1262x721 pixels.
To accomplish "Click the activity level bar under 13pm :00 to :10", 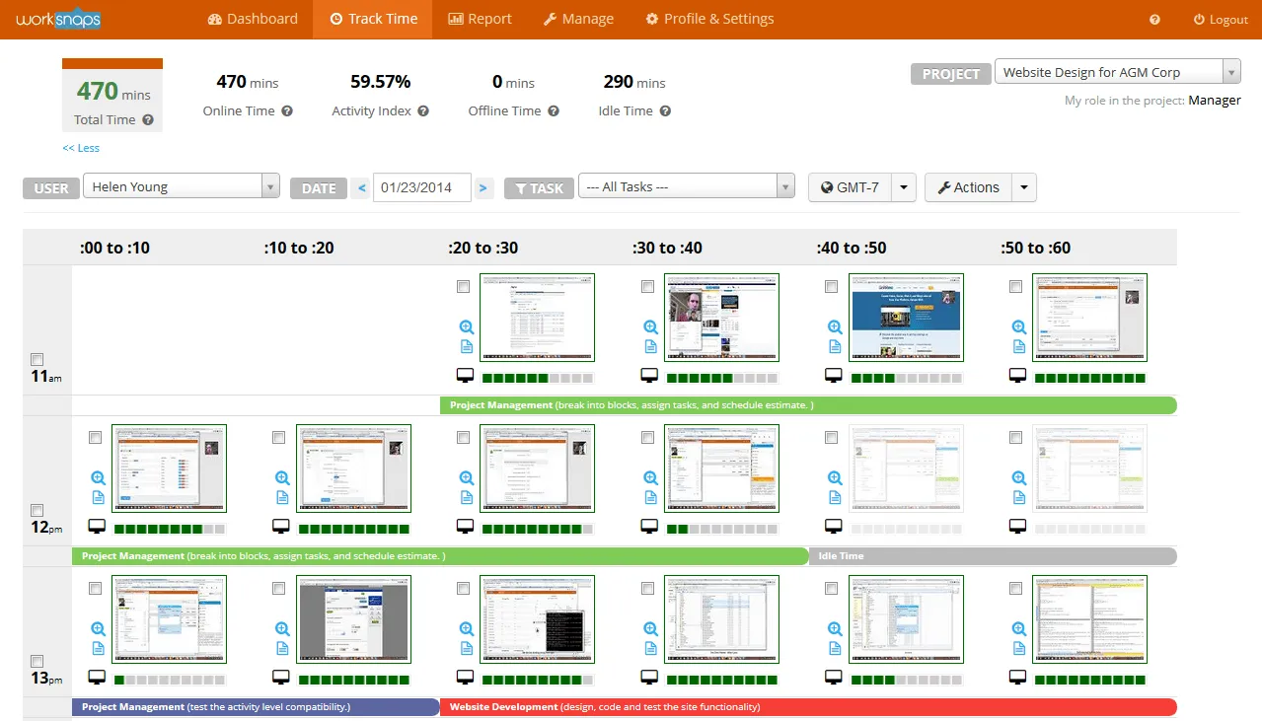I will point(170,680).
